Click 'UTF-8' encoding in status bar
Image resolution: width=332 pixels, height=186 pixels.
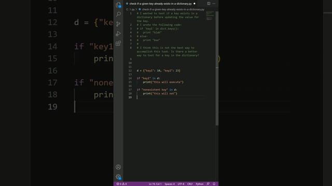pyautogui.click(x=181, y=184)
